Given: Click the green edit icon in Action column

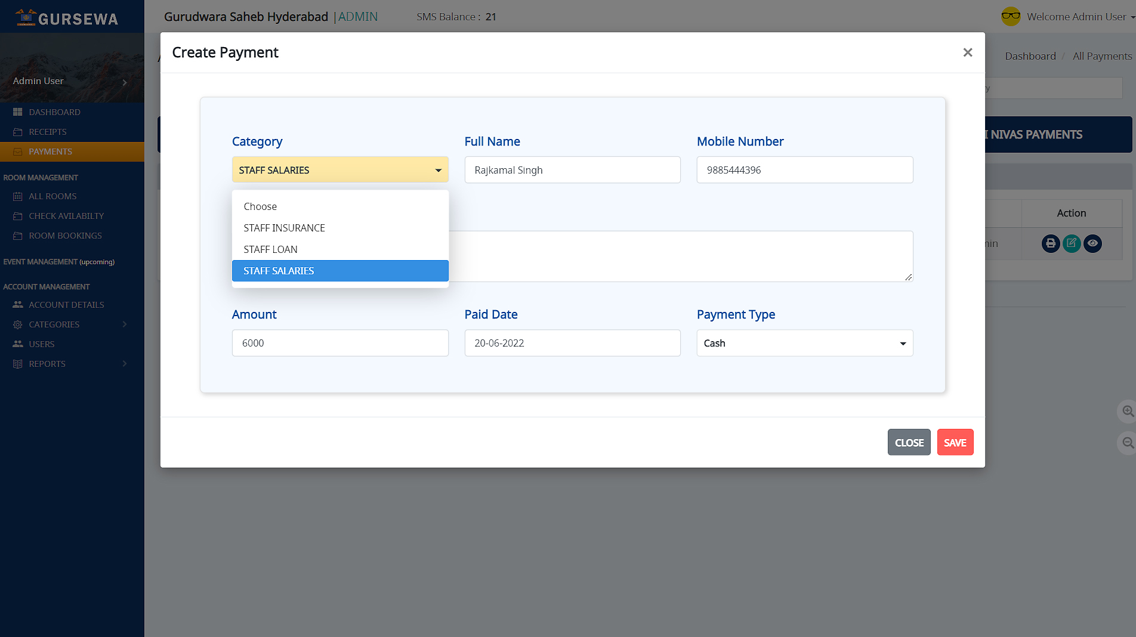Looking at the screenshot, I should click(1072, 243).
